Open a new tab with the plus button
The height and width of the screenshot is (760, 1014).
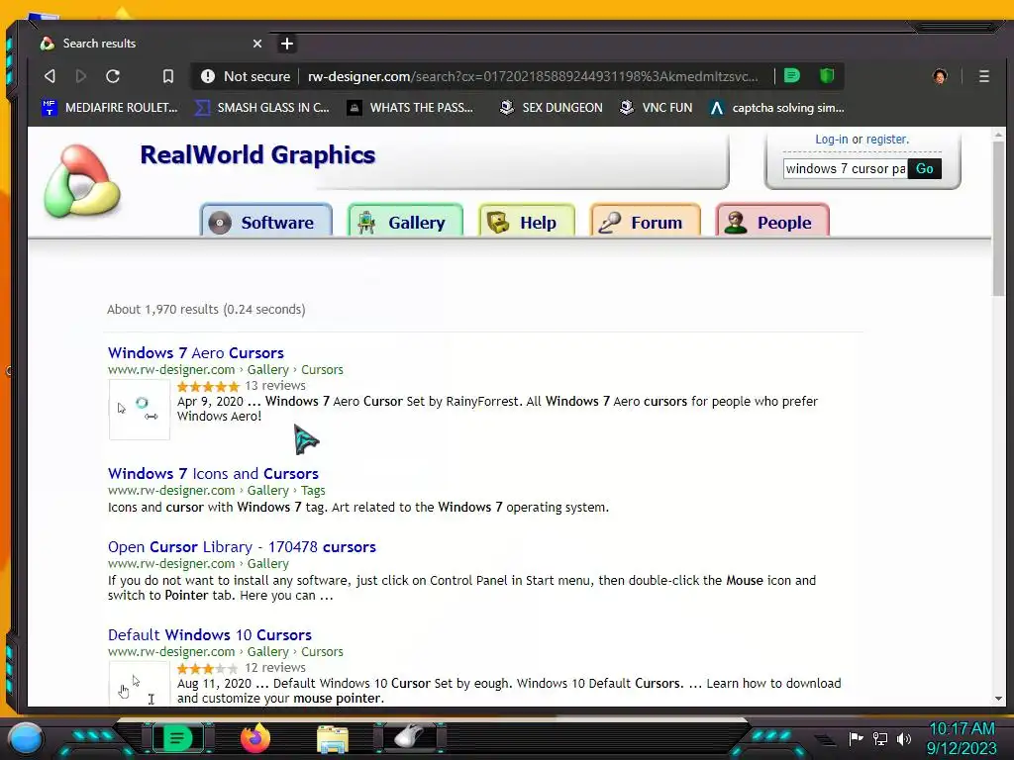pyautogui.click(x=287, y=44)
